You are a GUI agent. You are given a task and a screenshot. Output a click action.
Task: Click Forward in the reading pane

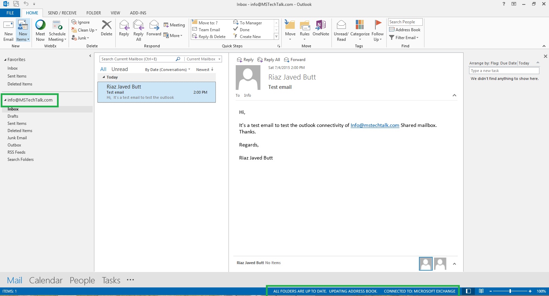click(295, 60)
